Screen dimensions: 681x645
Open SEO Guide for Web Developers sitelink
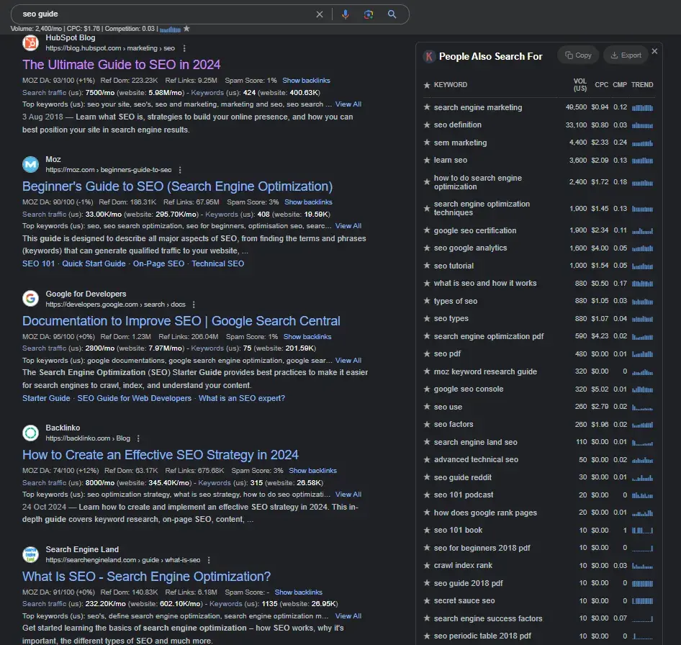point(134,398)
